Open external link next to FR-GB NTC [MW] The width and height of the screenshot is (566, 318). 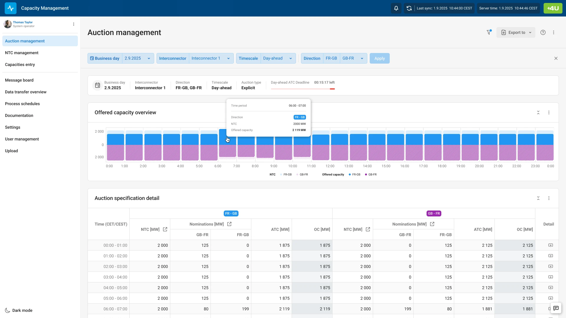[165, 229]
